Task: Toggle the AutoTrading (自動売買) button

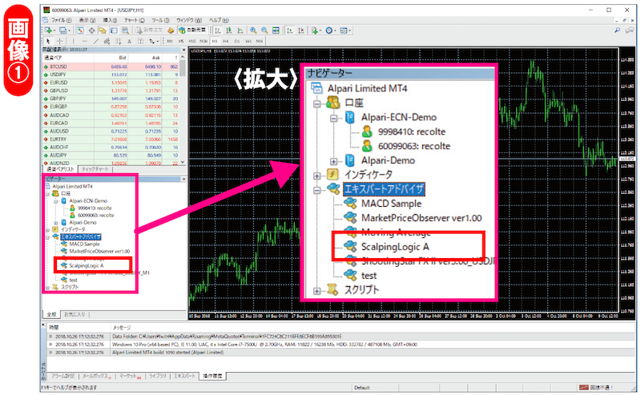Action: click(192, 30)
